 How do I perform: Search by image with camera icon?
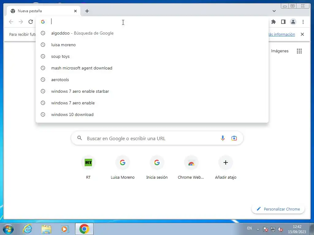(234, 138)
